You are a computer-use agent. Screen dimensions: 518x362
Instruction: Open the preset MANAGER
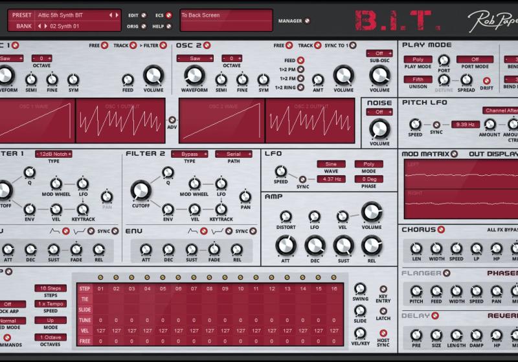[x=307, y=21]
